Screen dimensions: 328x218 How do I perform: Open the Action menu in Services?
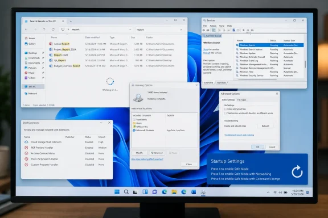tap(213, 26)
